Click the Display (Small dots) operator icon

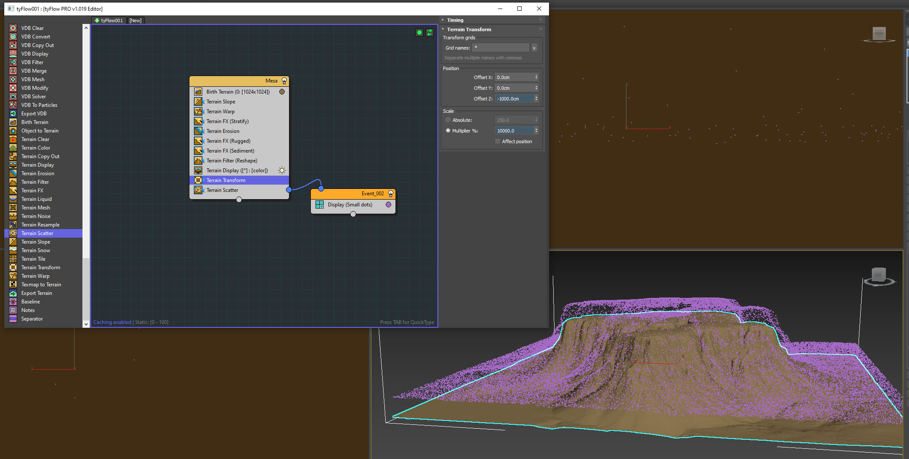pyautogui.click(x=319, y=205)
